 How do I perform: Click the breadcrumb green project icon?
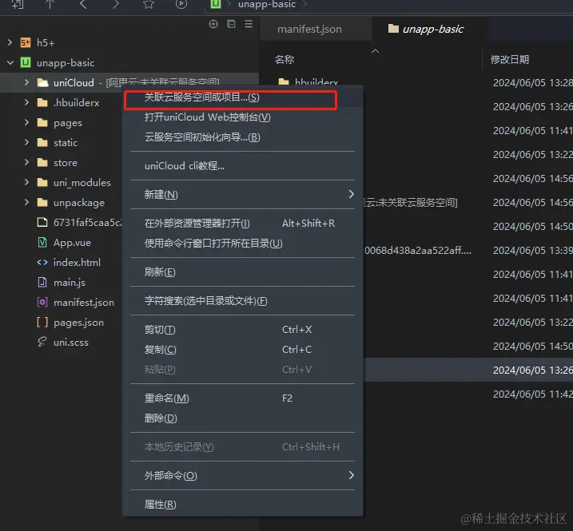216,4
